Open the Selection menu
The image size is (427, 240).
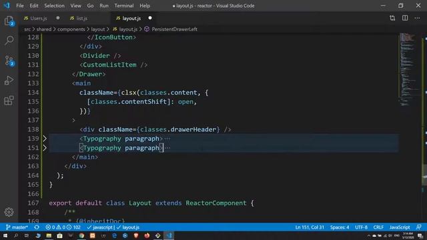tap(55, 5)
